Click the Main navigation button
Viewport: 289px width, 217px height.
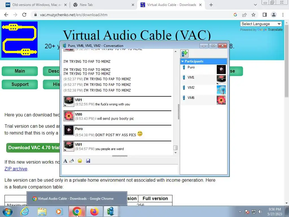20,71
